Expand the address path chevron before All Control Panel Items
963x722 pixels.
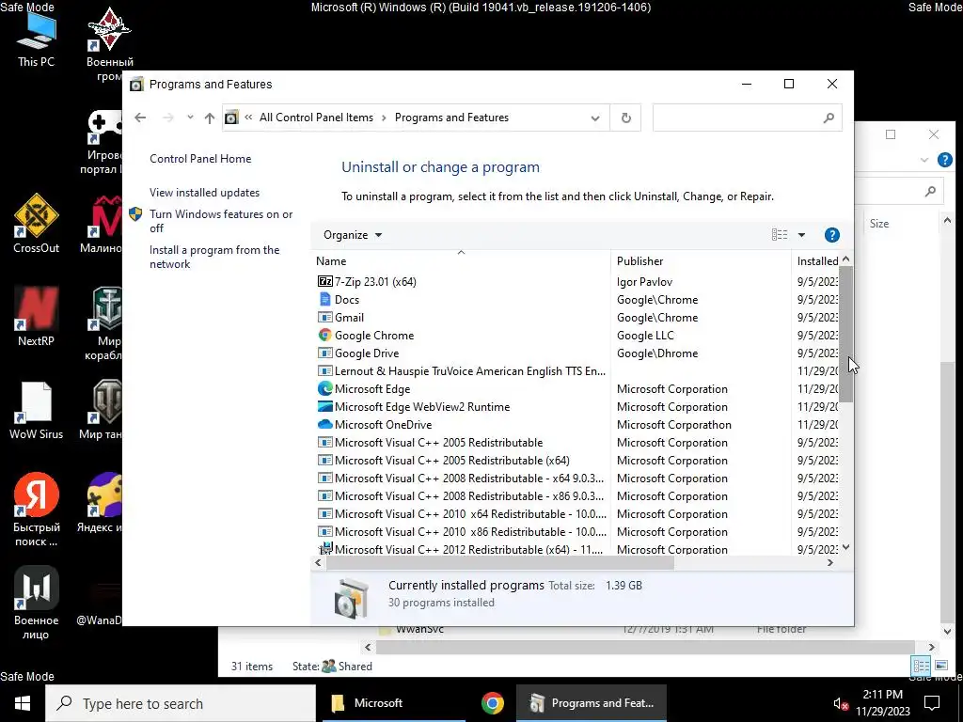tap(248, 118)
